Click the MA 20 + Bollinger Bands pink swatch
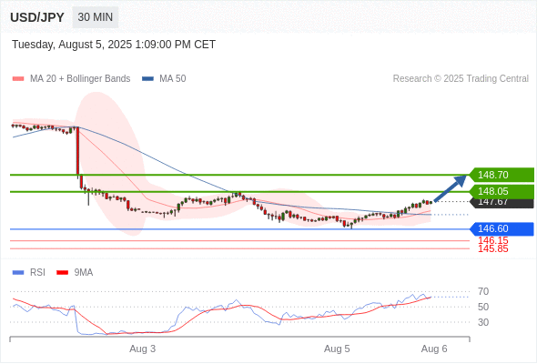537x364 pixels. pos(18,79)
